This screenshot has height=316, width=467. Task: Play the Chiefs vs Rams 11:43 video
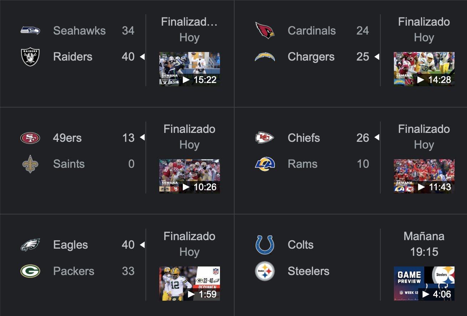(x=424, y=176)
